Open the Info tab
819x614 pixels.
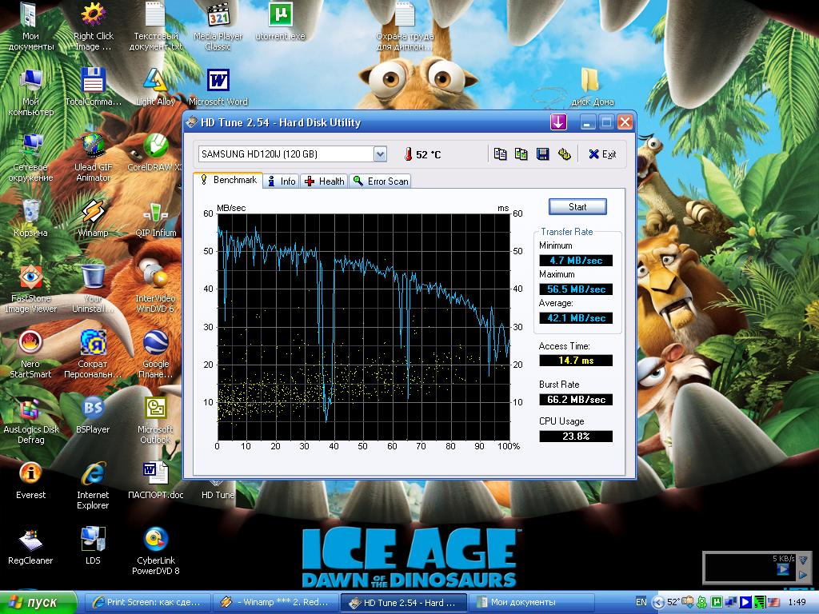[x=281, y=181]
